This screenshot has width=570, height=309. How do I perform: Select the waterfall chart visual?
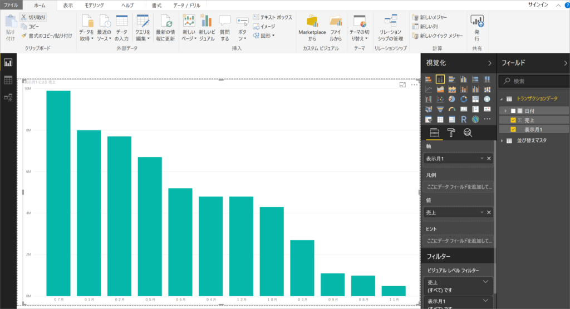tap(428, 99)
